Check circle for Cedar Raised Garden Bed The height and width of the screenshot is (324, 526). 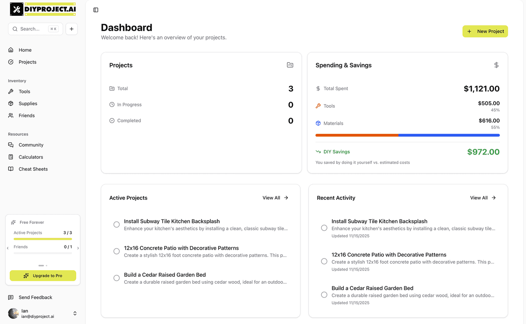(117, 278)
